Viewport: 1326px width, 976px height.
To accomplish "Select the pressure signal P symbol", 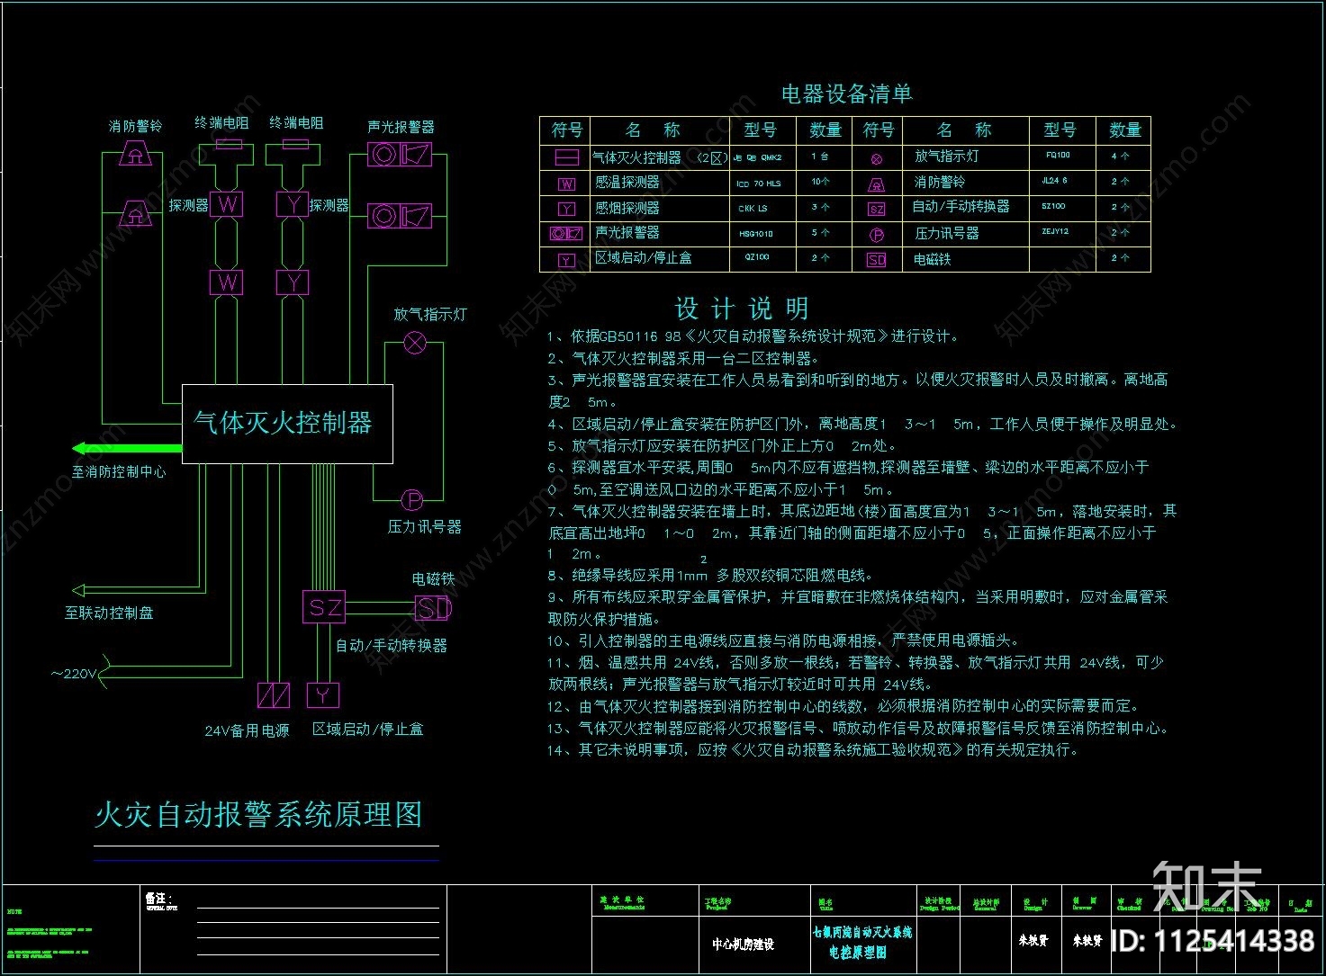I will 411,499.
